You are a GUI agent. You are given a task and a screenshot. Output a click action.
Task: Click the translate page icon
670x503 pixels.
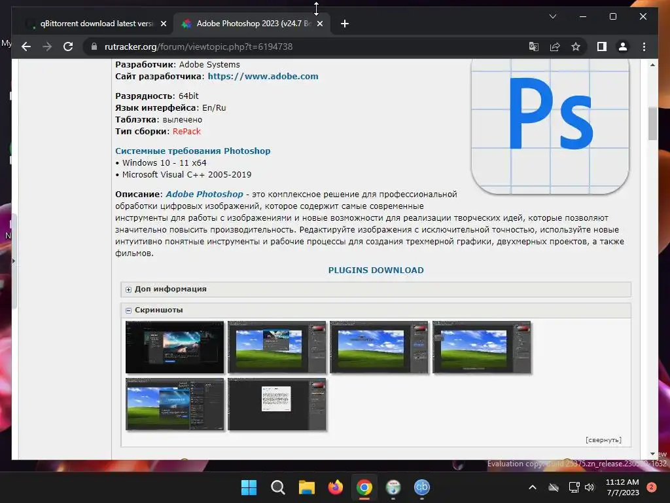pyautogui.click(x=534, y=47)
